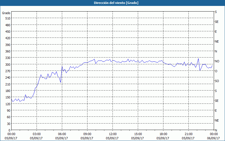This screenshot has width=225, height=141.
Task: Click the 03:00 time label
Action: coord(37,134)
